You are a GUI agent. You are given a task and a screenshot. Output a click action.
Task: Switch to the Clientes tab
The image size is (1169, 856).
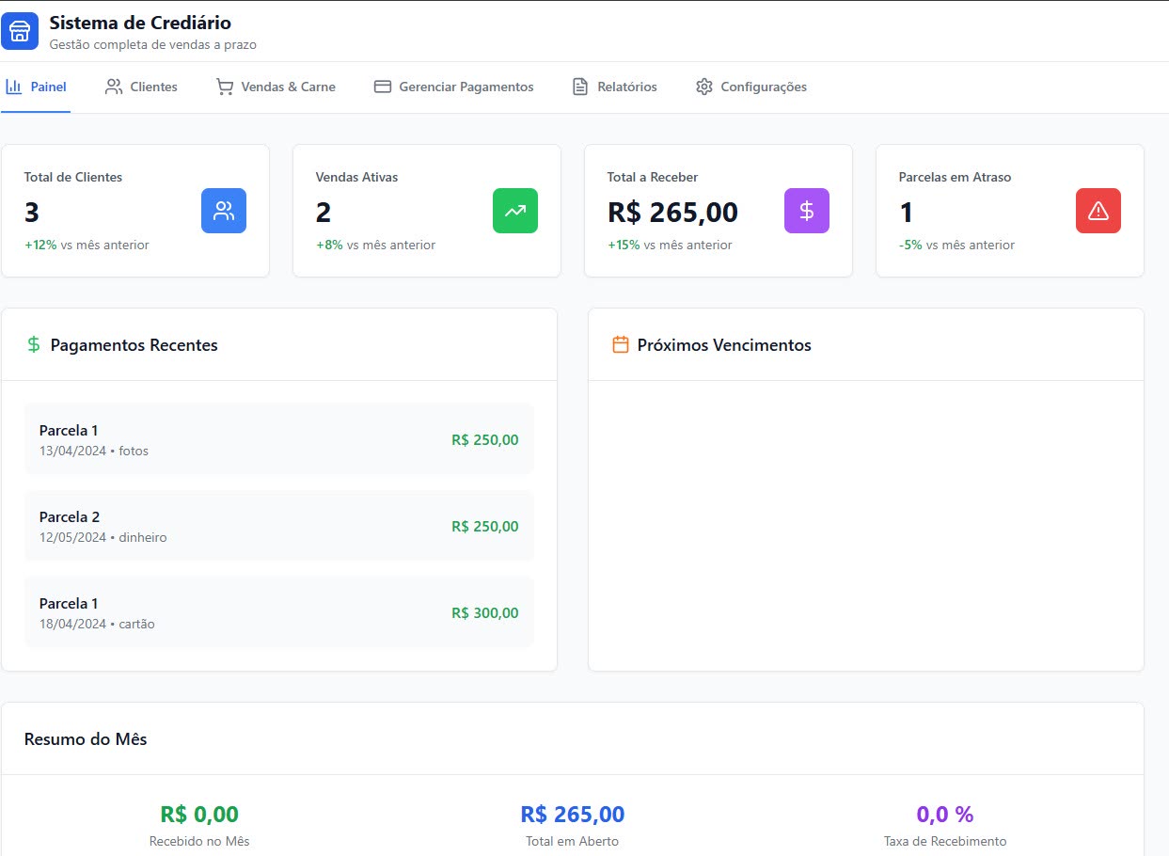pyautogui.click(x=141, y=87)
